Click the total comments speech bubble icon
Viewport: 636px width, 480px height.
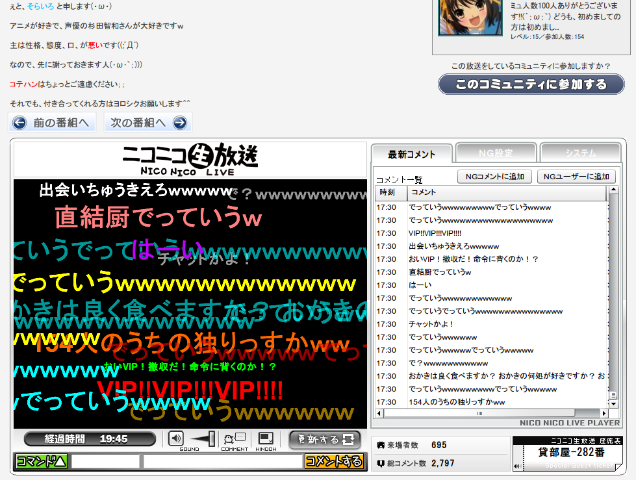pyautogui.click(x=381, y=463)
